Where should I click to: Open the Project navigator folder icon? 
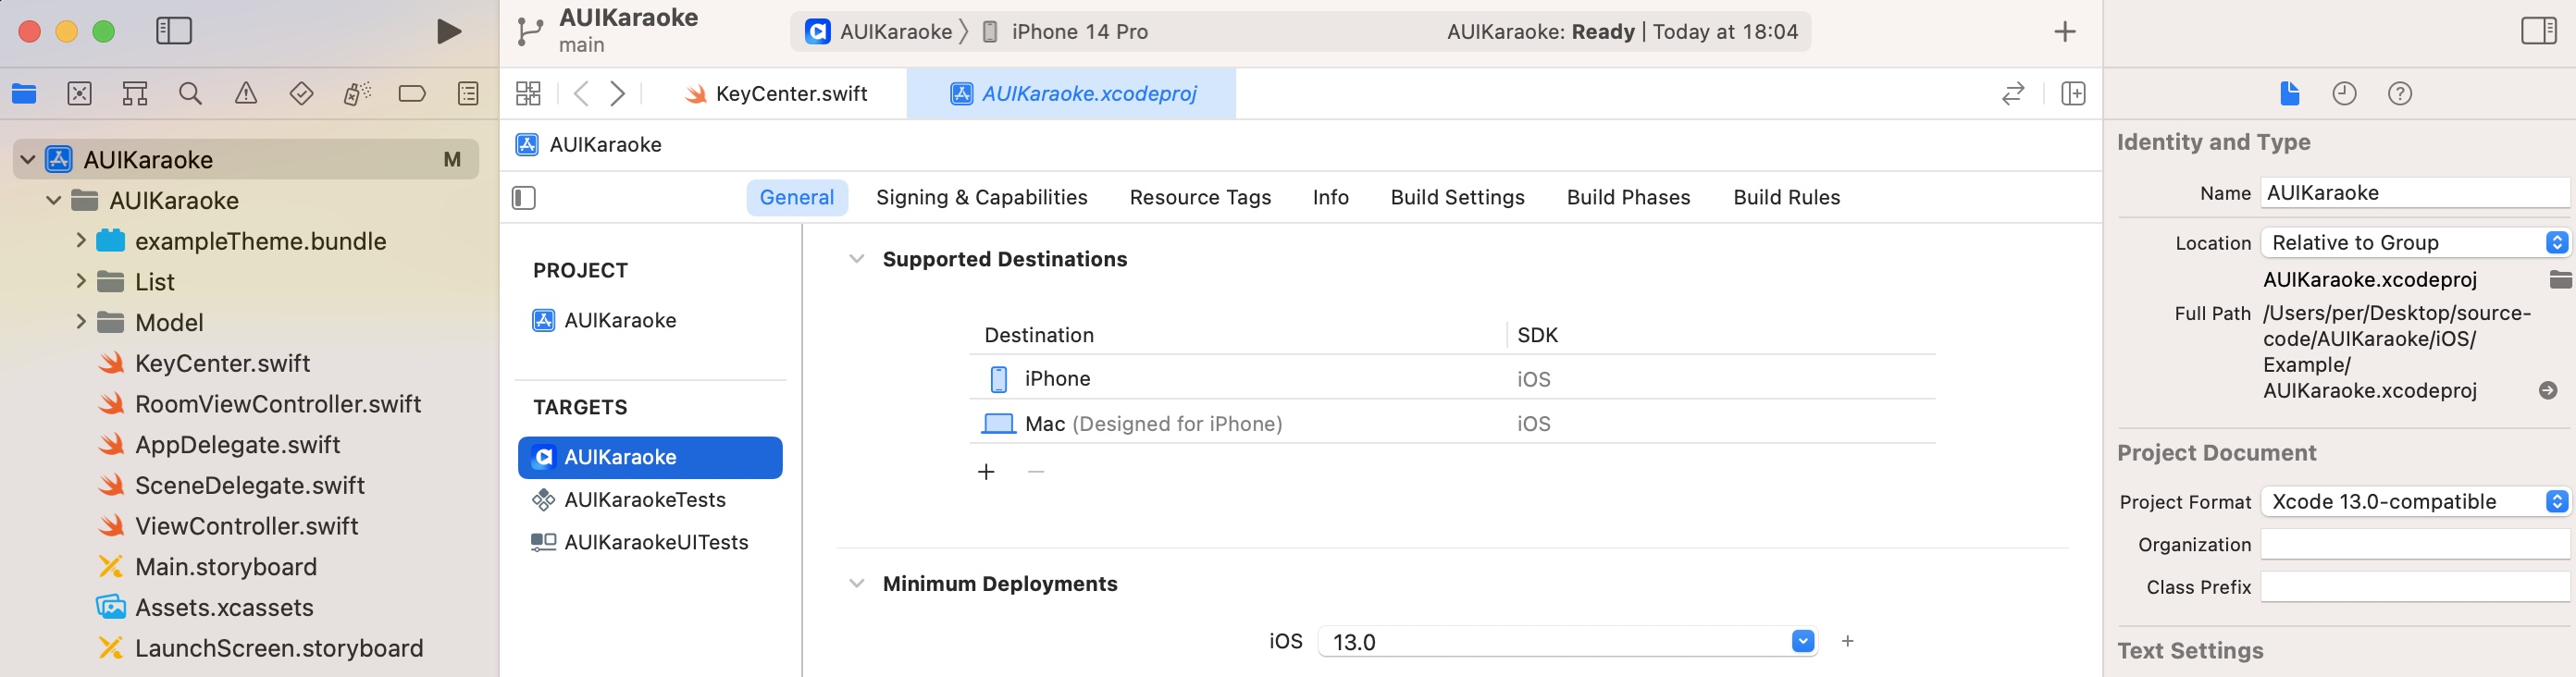click(24, 94)
